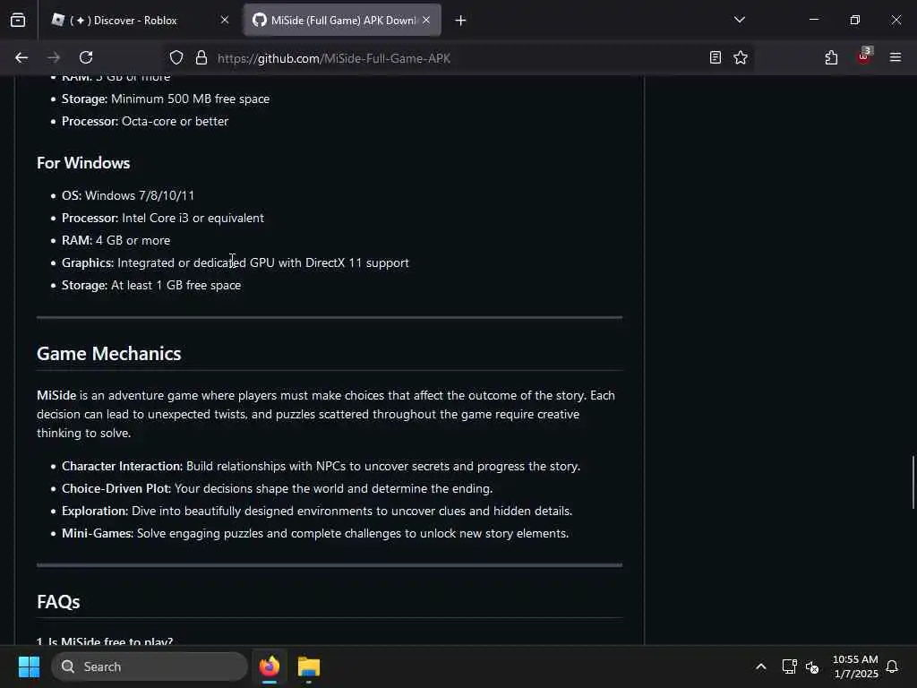Screen dimensions: 917x688
Task: Click the 'Game Mechanics' heading
Action: (x=108, y=353)
